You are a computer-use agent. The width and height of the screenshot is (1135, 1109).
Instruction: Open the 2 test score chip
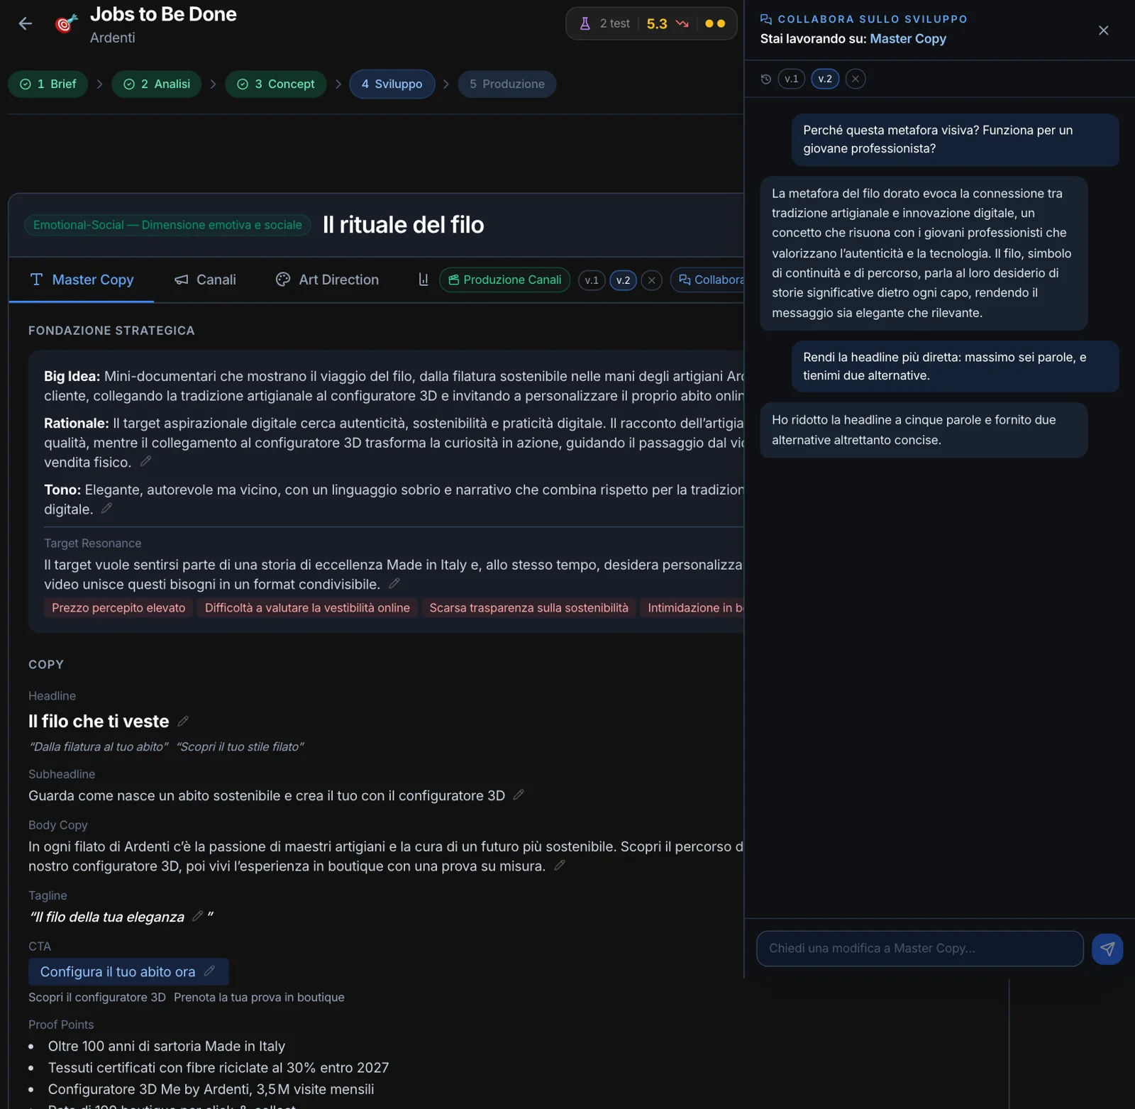[x=651, y=23]
